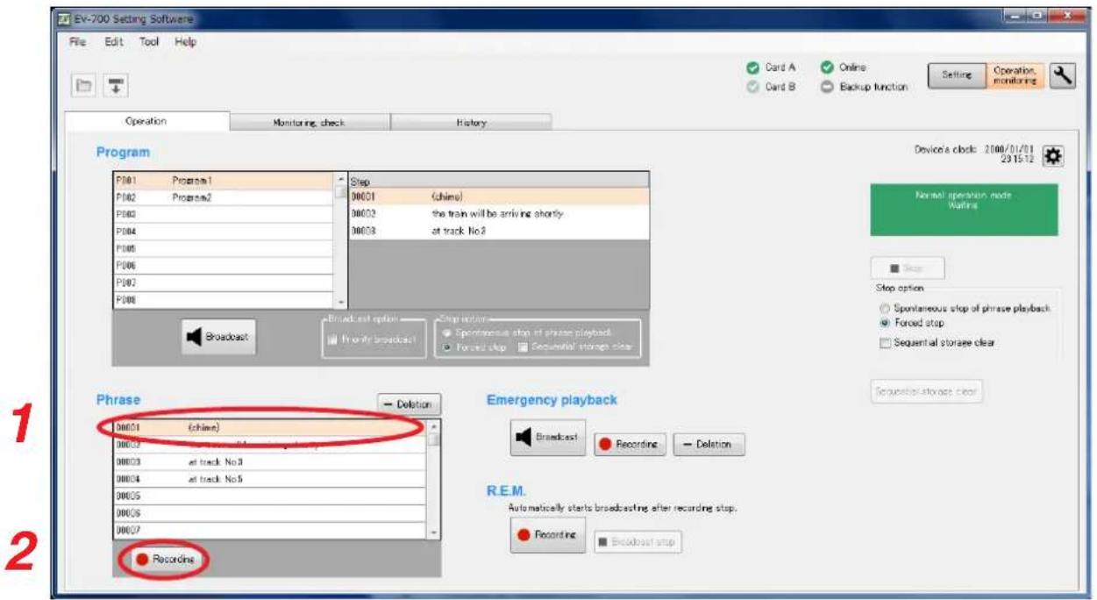Viewport: 1097px width, 600px height.
Task: Click Emergency playback Deletion button
Action: click(708, 444)
